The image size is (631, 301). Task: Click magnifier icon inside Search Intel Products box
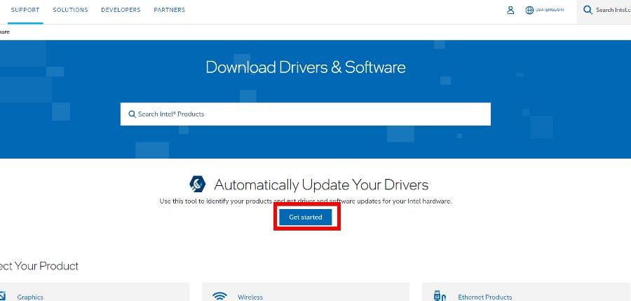point(132,114)
